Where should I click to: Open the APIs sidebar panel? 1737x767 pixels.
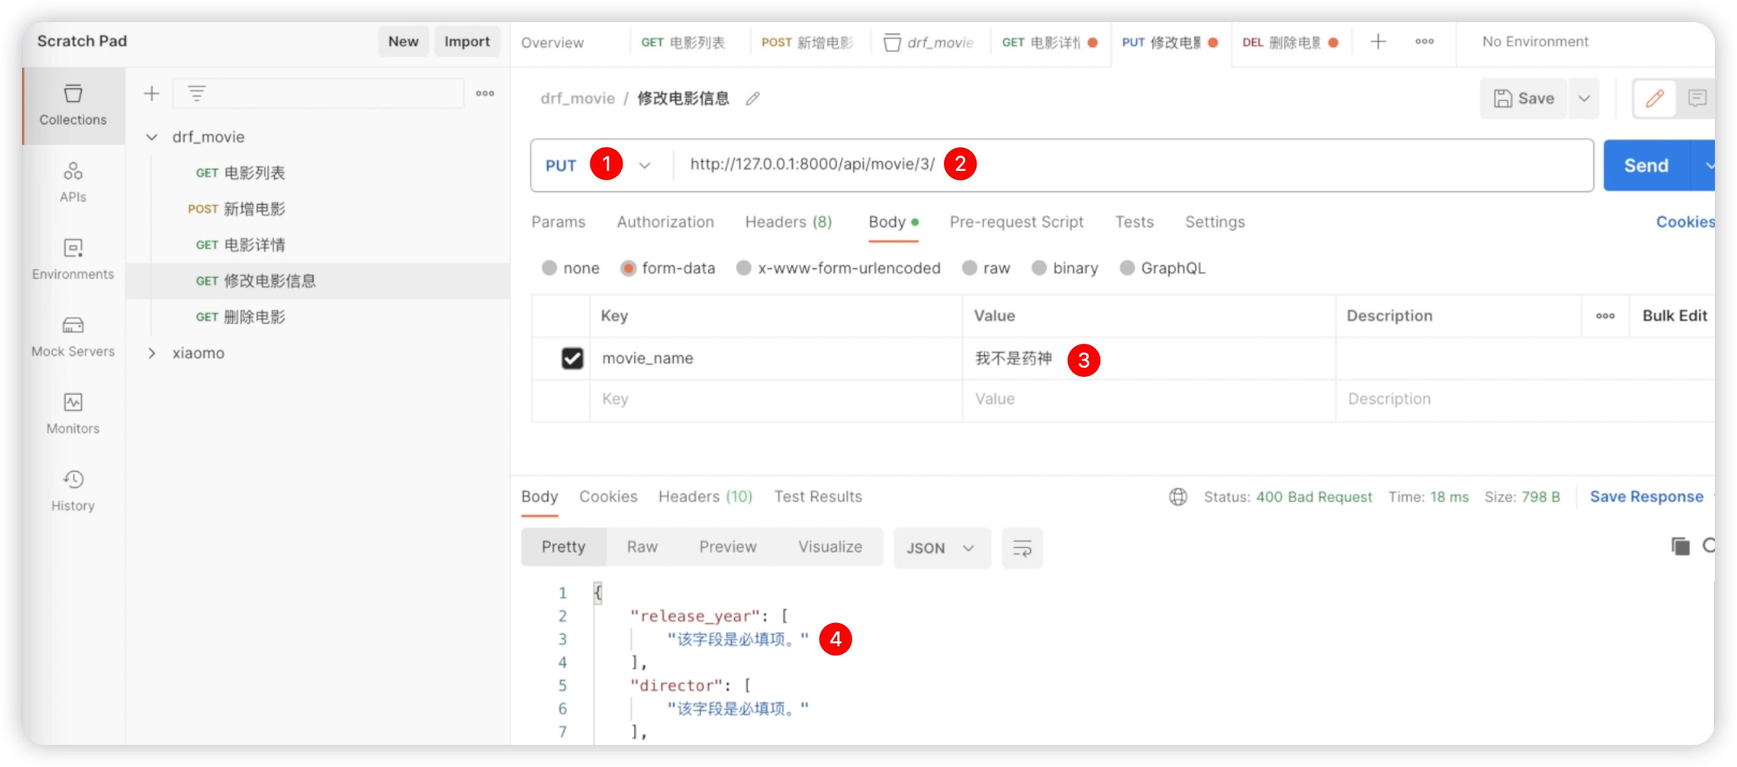[73, 182]
